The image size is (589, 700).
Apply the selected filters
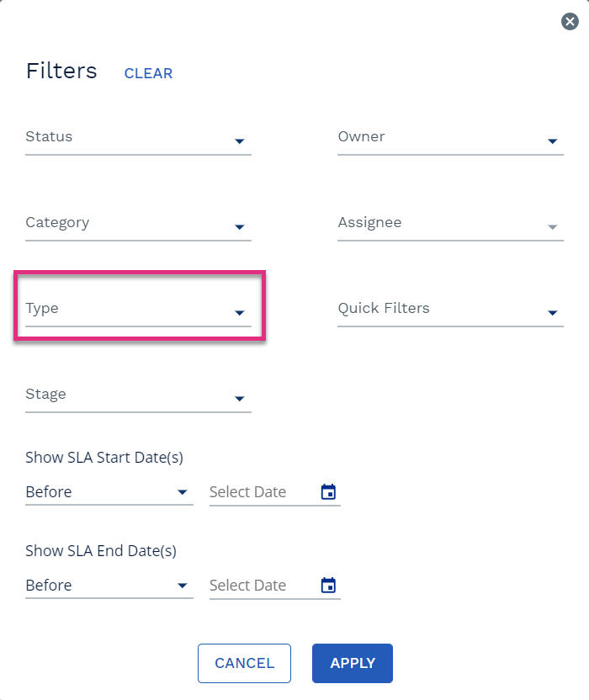(353, 663)
